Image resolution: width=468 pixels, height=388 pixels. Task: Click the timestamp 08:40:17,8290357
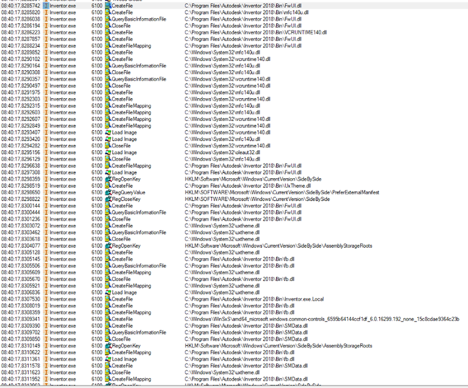point(20,79)
